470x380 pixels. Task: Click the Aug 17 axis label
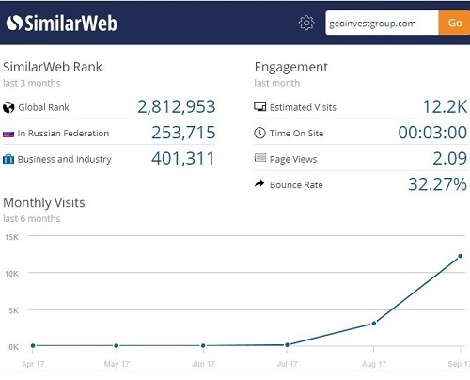pos(374,364)
